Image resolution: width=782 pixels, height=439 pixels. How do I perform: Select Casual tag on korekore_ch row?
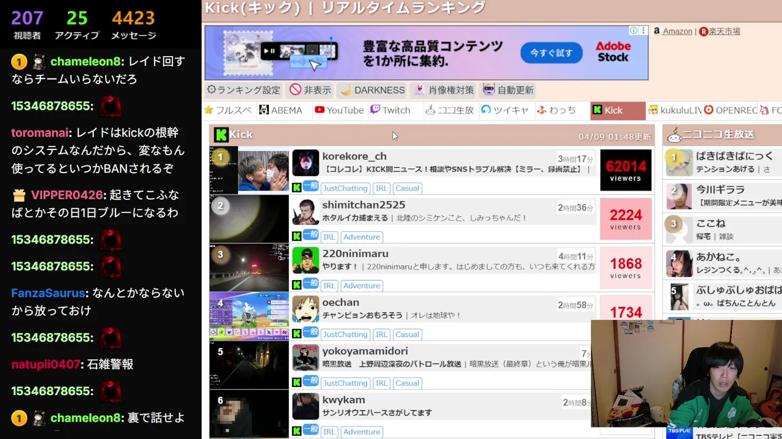[x=407, y=188]
